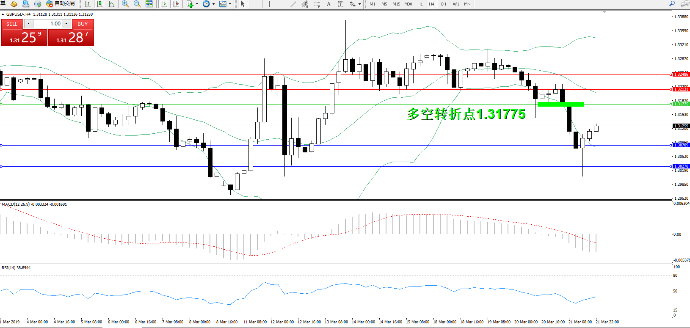Toggle the candlestick chart mode

click(x=99, y=4)
